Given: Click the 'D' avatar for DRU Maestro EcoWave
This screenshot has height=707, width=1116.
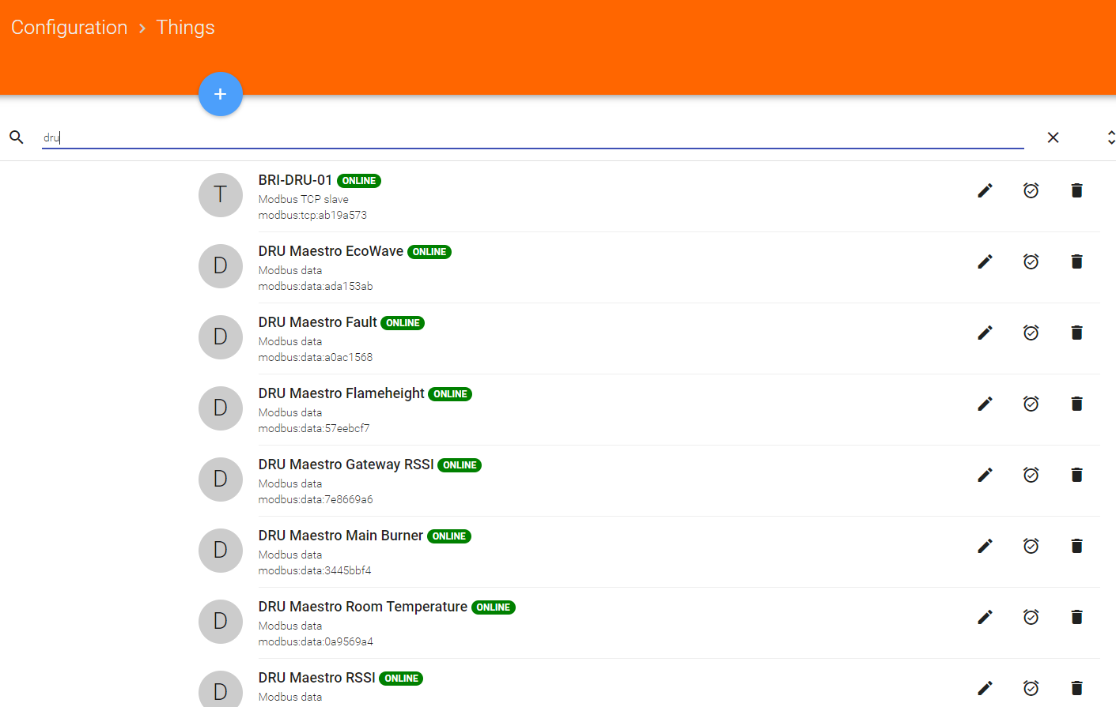Looking at the screenshot, I should point(221,266).
